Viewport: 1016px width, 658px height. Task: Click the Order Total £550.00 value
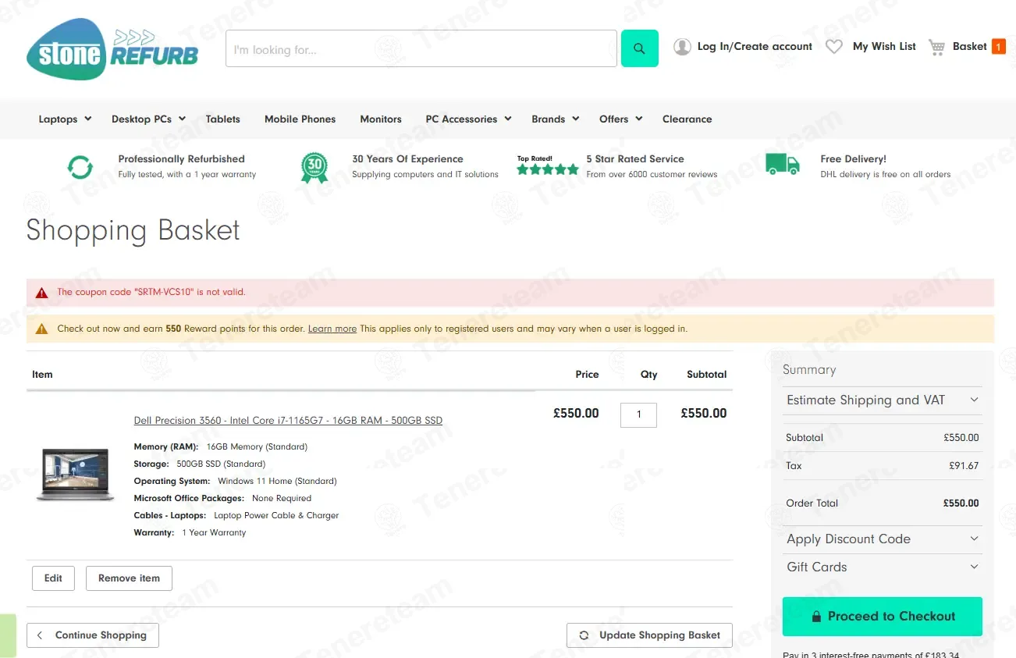tap(961, 503)
